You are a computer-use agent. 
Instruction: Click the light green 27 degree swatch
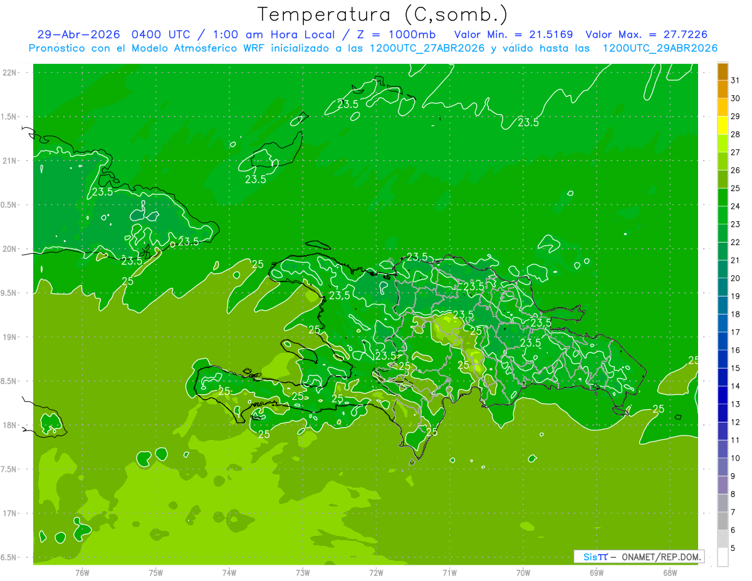click(x=723, y=162)
